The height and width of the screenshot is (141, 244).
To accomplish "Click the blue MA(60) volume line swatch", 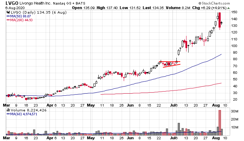I will [8, 114].
